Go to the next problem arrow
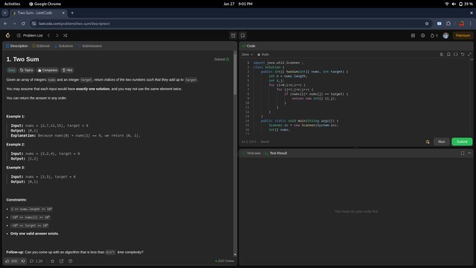 tap(57, 36)
